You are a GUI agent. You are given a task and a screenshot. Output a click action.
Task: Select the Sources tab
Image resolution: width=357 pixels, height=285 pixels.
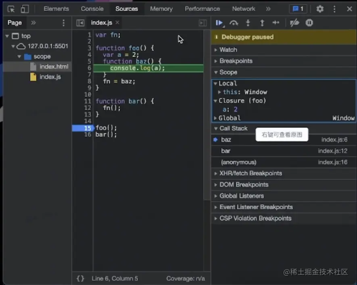click(127, 9)
